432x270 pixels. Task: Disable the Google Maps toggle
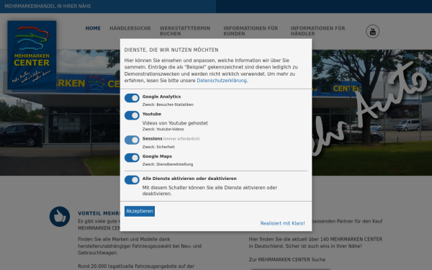[x=132, y=158]
